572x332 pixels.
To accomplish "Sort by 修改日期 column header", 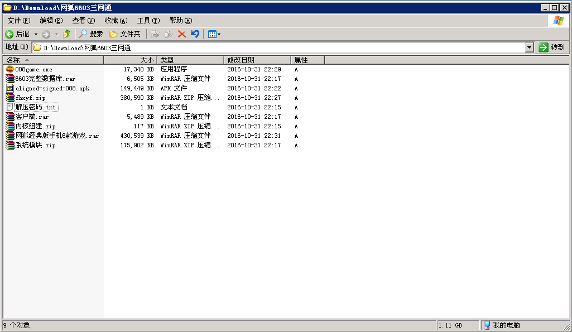I will (x=257, y=60).
